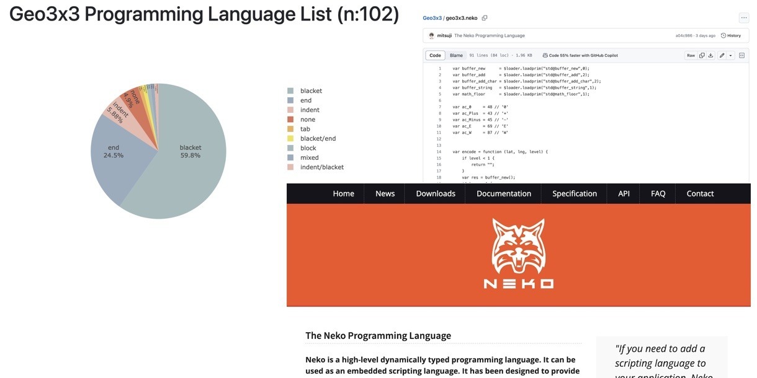The height and width of the screenshot is (378, 757).
Task: Click the blacket legend color swatch
Action: (x=290, y=91)
